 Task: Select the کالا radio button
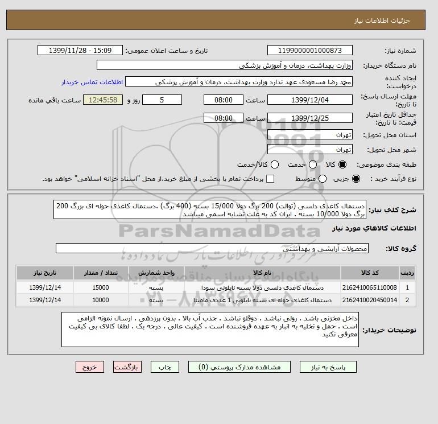(x=342, y=164)
